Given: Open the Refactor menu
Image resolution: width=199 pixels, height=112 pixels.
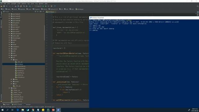Looking at the screenshot, I should click(24, 4).
